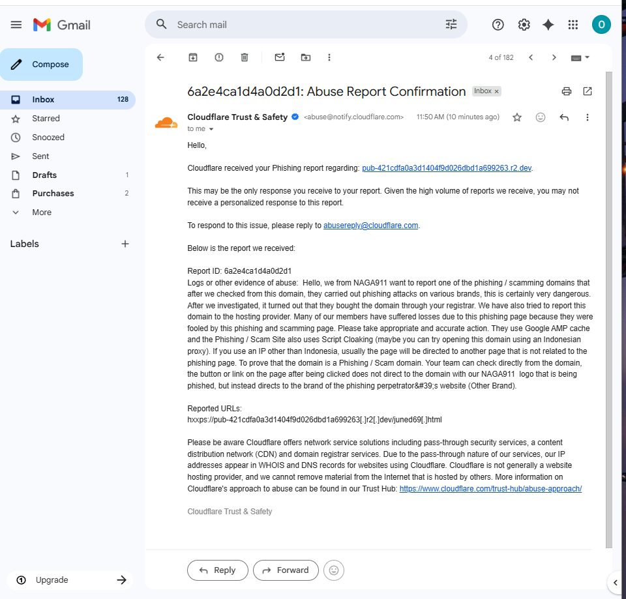
Task: Go to newer email arrow
Action: [x=531, y=57]
